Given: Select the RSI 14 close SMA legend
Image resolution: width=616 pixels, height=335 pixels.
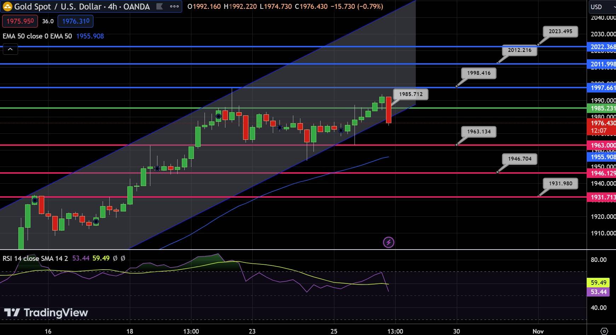Looking at the screenshot, I should pos(35,258).
